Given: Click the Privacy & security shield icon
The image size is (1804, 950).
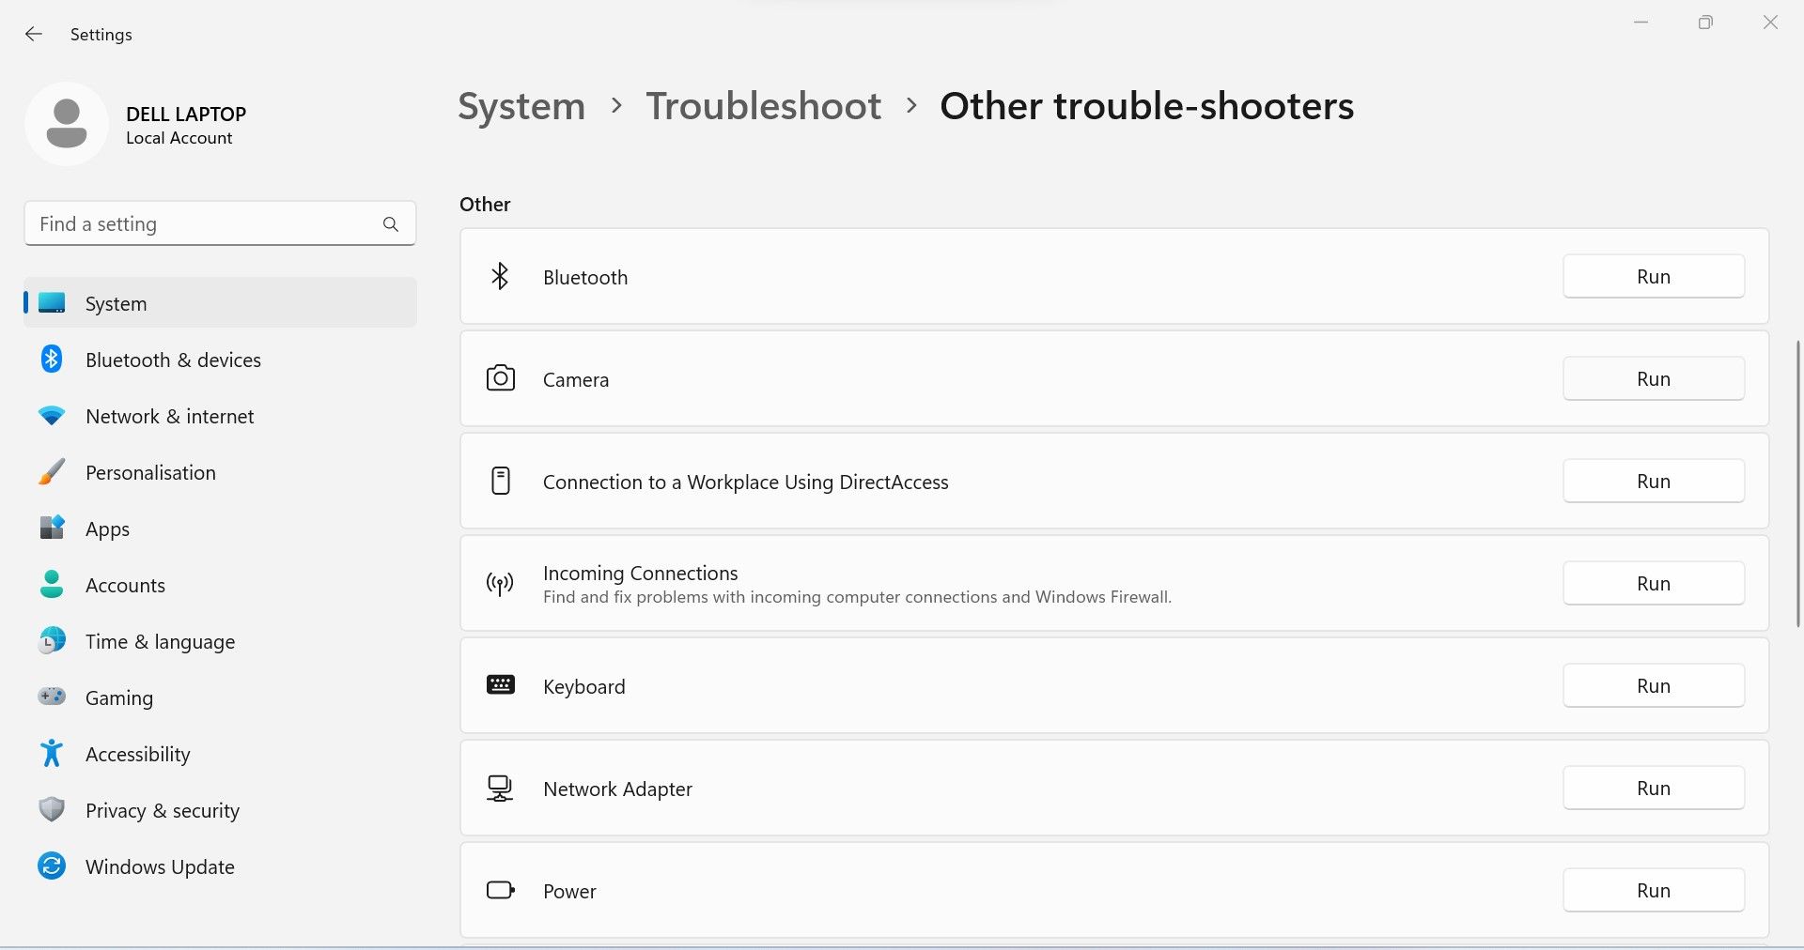Looking at the screenshot, I should (x=52, y=810).
